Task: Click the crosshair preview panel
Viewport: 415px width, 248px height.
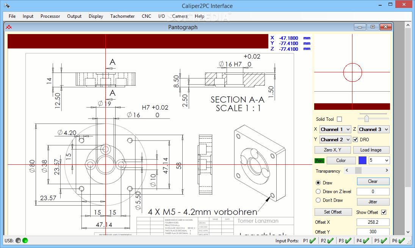Action: (x=352, y=72)
